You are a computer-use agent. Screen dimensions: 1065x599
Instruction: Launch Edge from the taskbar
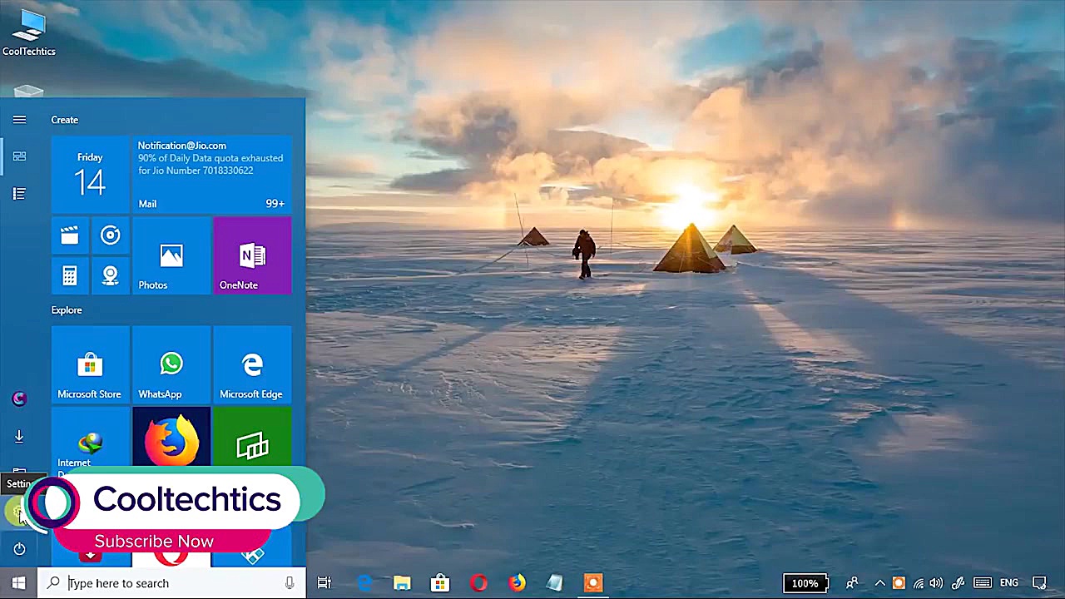pos(364,583)
